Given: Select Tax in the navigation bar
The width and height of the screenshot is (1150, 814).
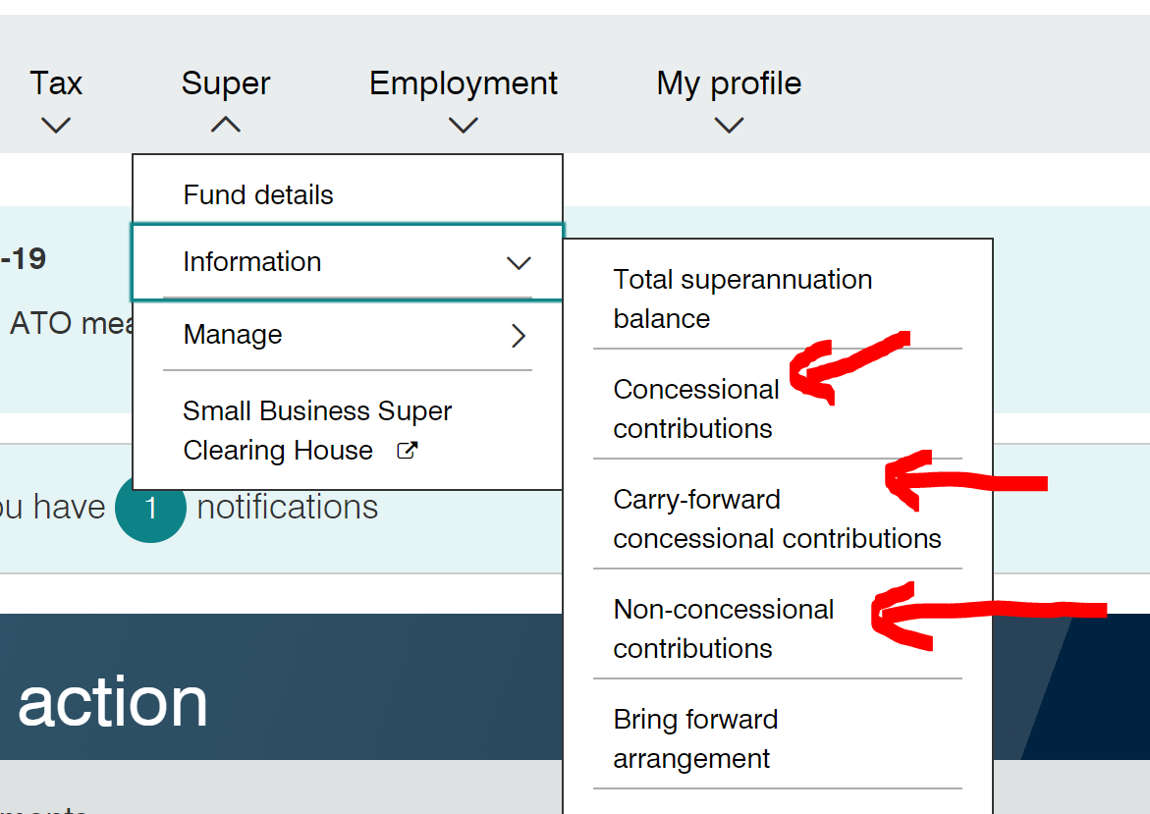Looking at the screenshot, I should [x=56, y=82].
